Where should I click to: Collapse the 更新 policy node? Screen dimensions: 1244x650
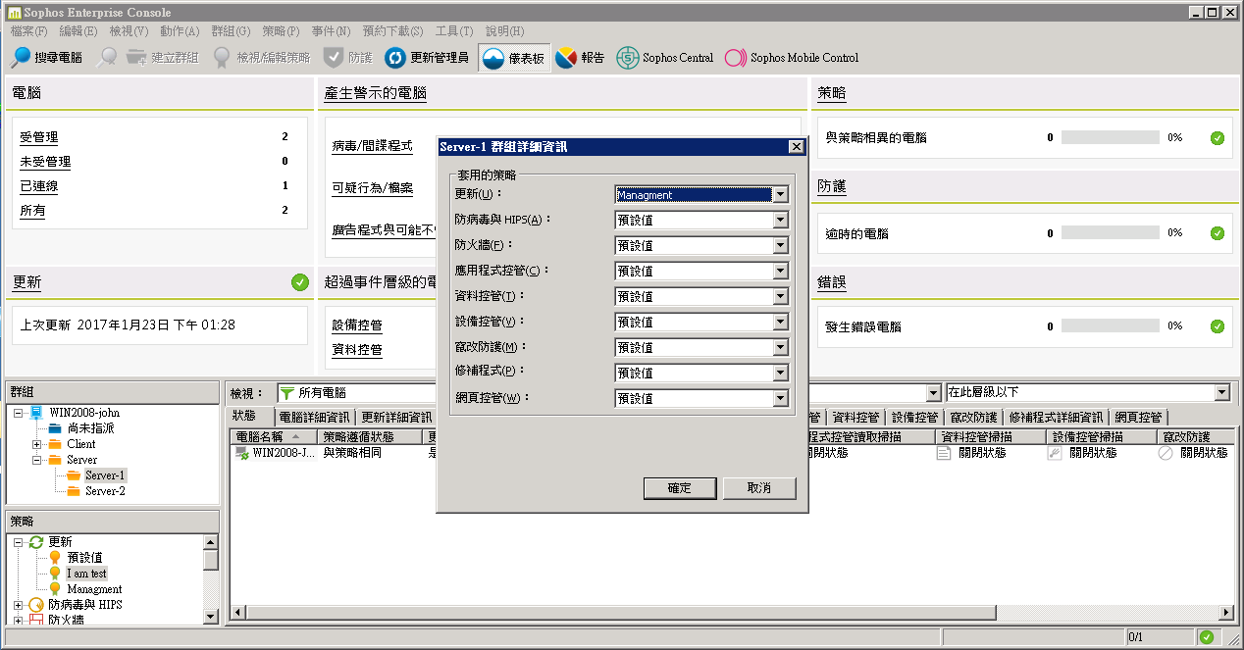pyautogui.click(x=19, y=542)
